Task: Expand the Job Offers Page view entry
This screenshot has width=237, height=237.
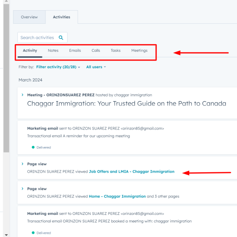Action: tap(23, 164)
